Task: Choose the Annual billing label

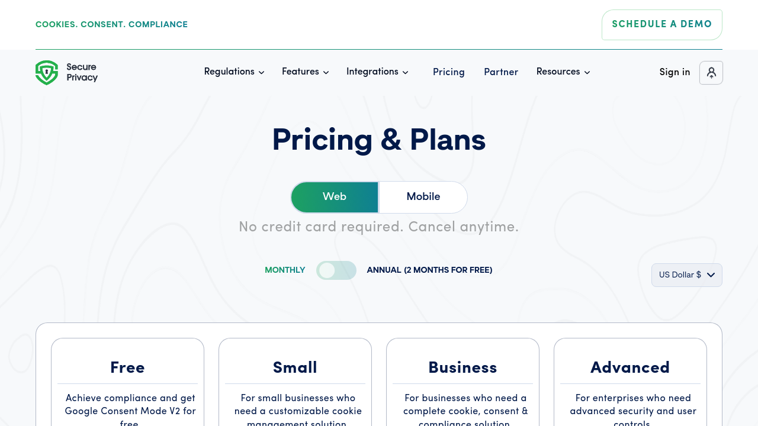Action: pos(429,270)
